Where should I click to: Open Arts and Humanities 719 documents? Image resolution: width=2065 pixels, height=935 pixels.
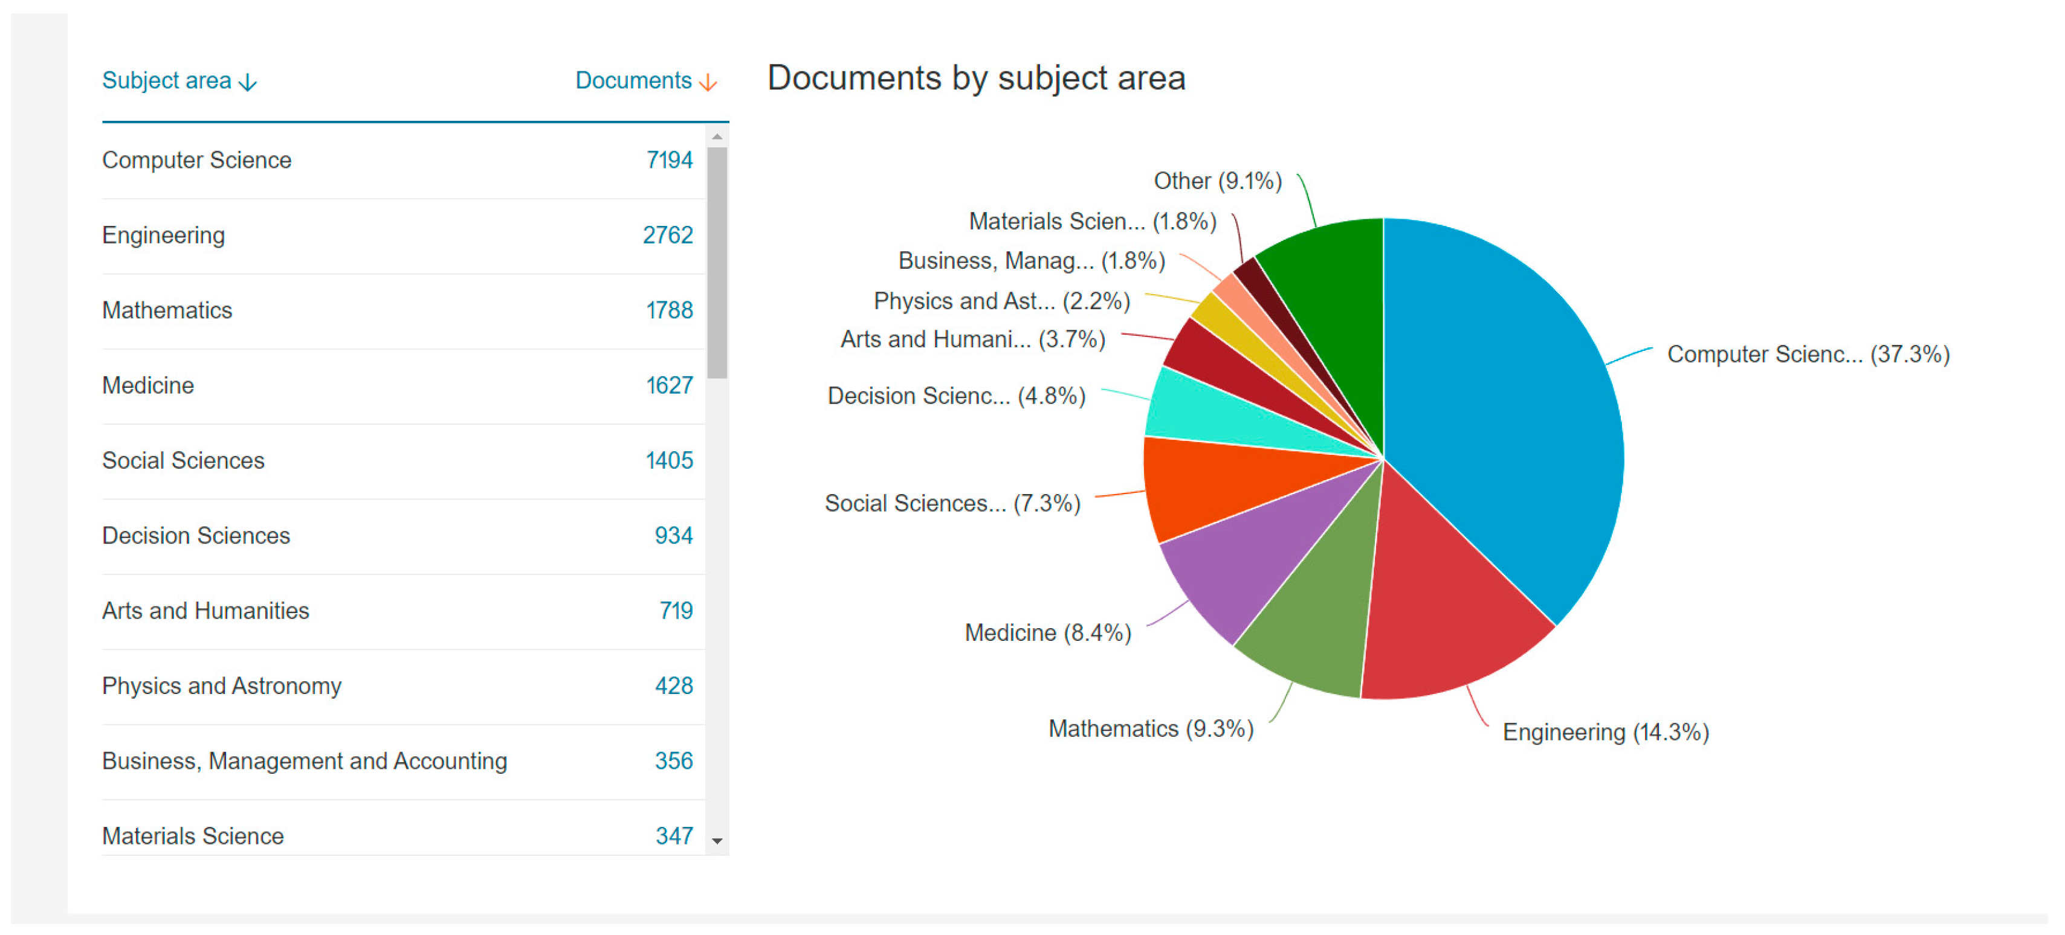pyautogui.click(x=675, y=611)
